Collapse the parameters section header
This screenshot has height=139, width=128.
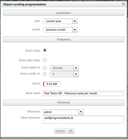tap(64, 13)
